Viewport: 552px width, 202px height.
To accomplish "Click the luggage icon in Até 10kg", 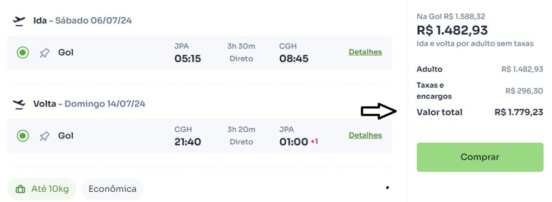I will (20, 189).
